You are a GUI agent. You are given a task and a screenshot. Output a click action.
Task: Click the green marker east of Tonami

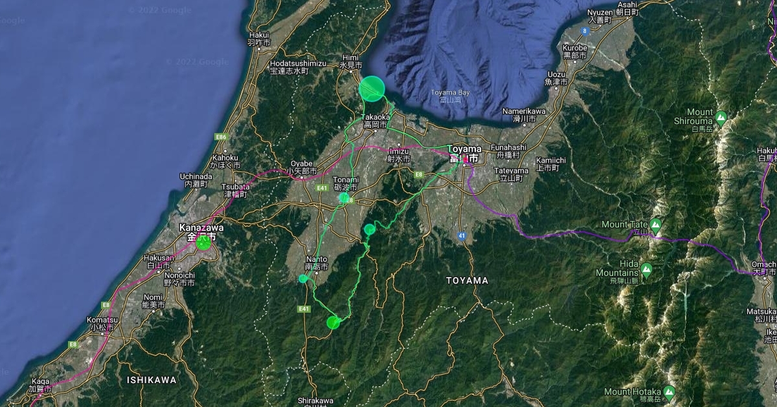coord(369,229)
